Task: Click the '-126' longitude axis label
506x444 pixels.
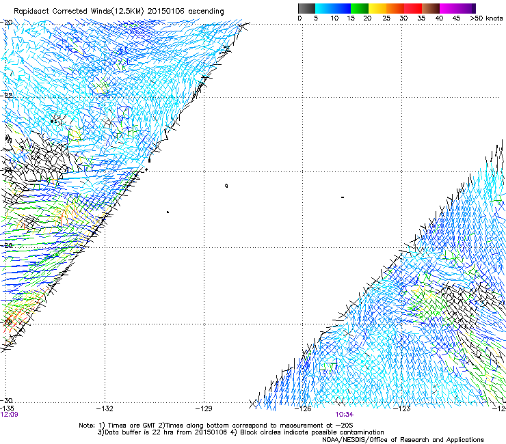Action: pos(303,408)
